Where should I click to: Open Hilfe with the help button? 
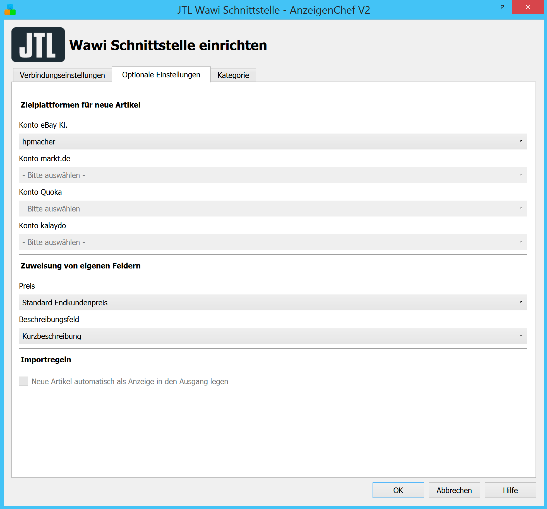(x=510, y=490)
